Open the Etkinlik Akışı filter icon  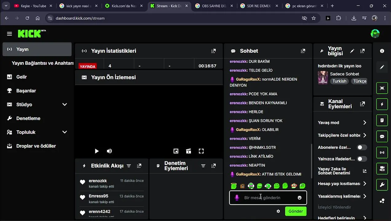(129, 166)
